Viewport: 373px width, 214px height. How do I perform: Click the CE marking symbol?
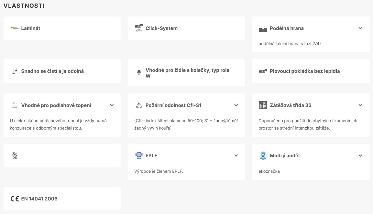(x=15, y=199)
